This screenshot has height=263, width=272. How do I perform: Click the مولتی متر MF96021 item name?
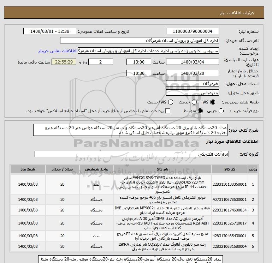162,210
